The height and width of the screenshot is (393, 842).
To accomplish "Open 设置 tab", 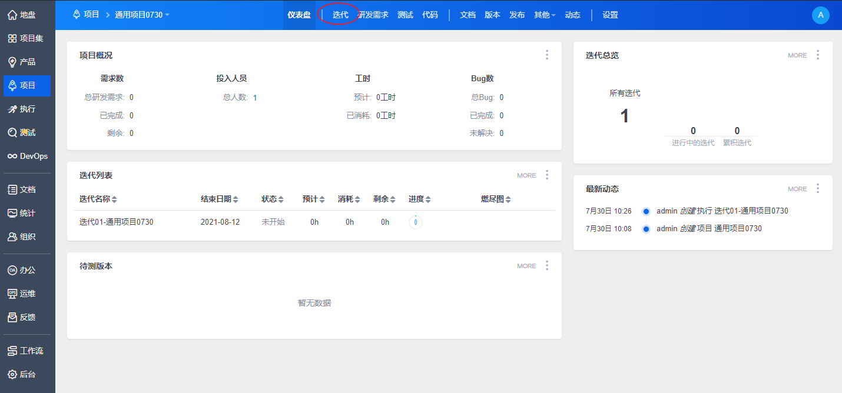I will coord(610,15).
